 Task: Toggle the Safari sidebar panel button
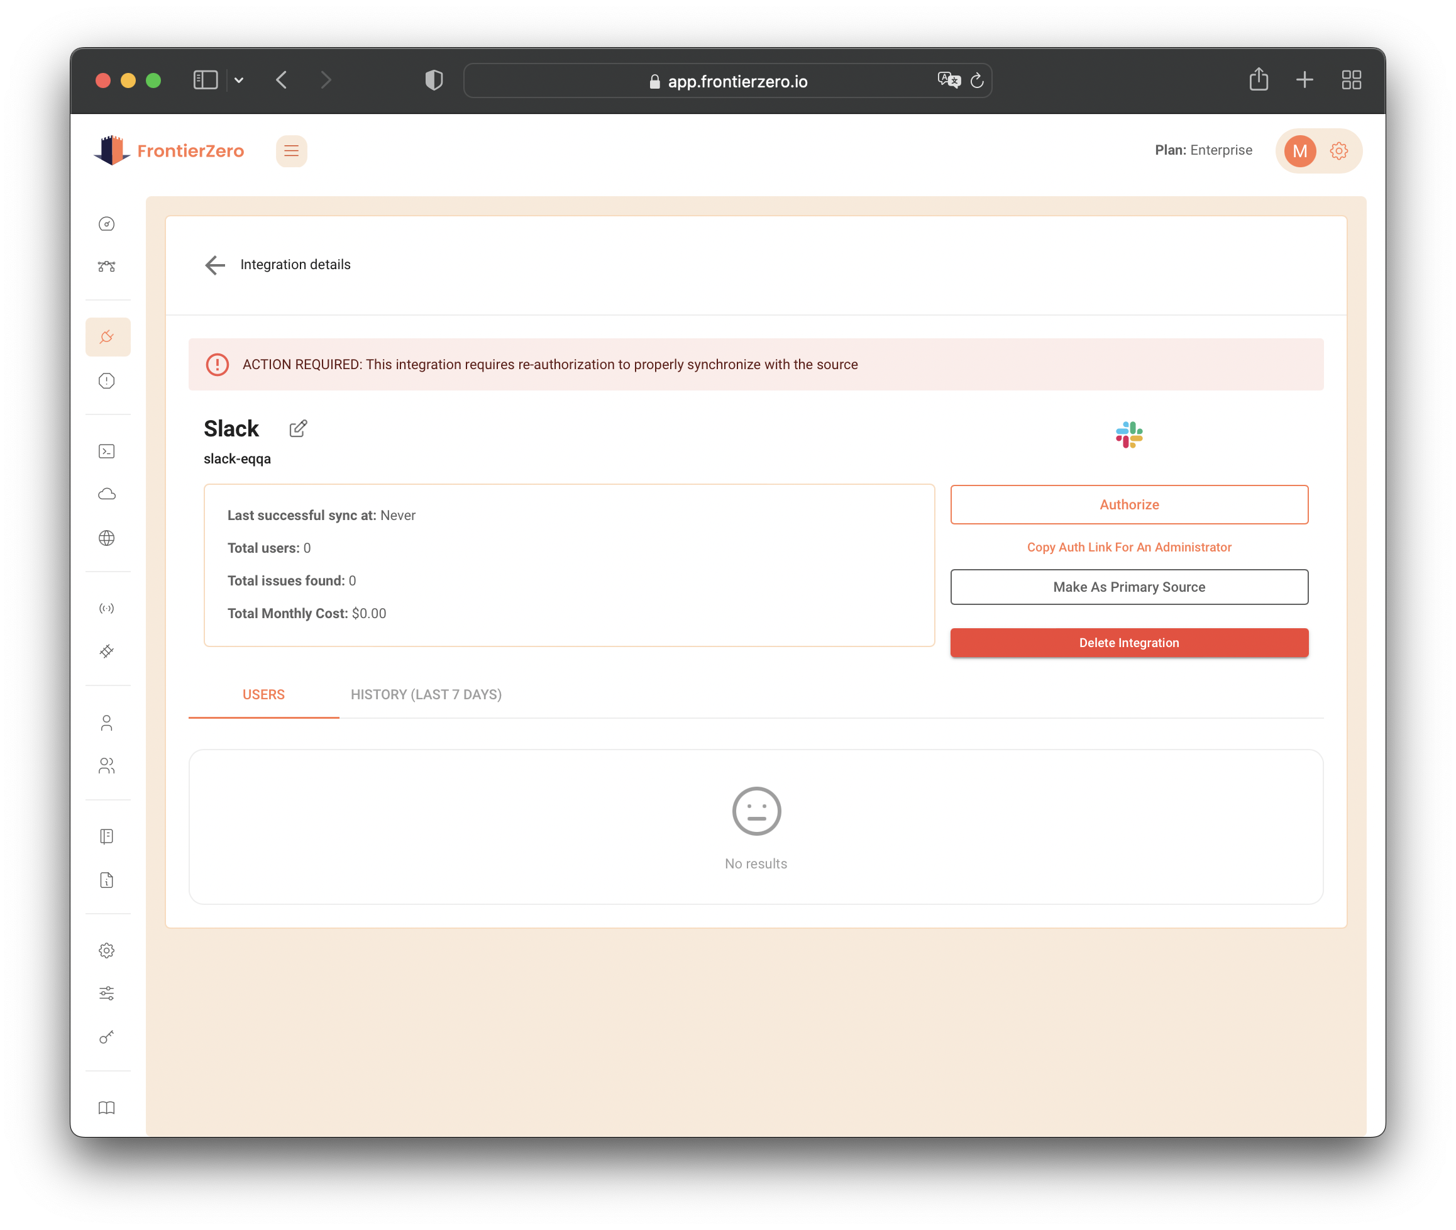(x=205, y=80)
